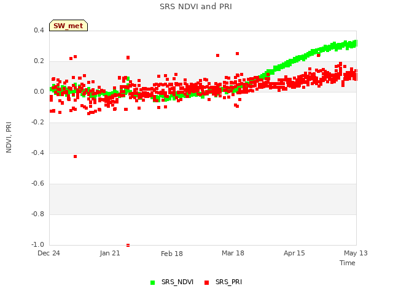Screen dimensions: 393x294
Task: Click the Apr 15 x-axis label
Action: tap(294, 253)
